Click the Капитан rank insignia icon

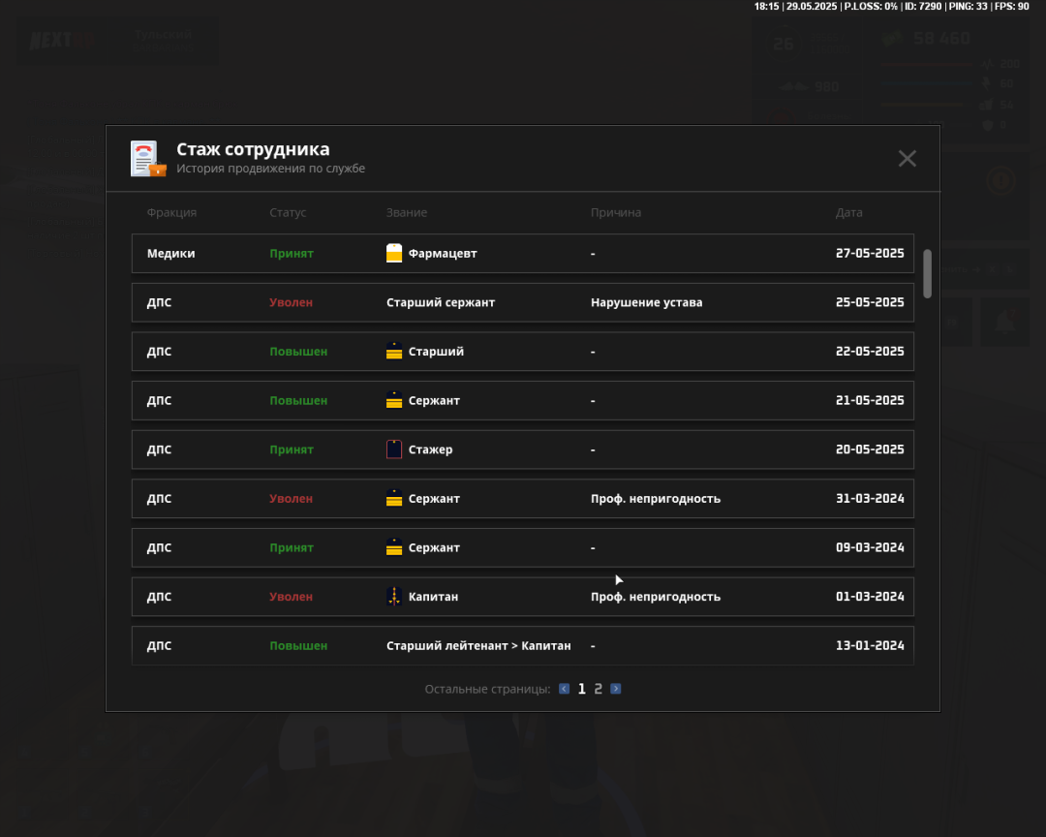coord(393,597)
